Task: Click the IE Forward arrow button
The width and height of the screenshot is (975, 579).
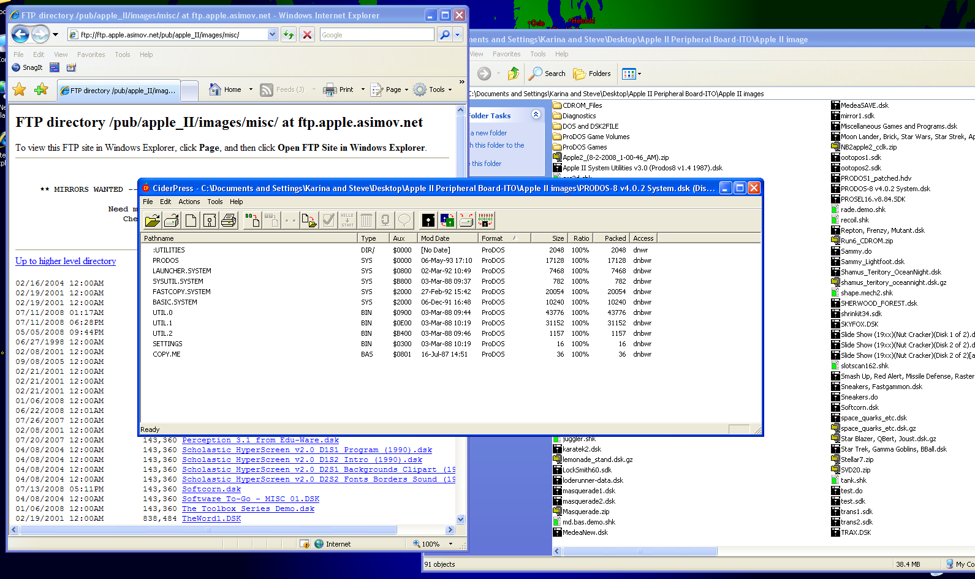Action: coord(40,34)
